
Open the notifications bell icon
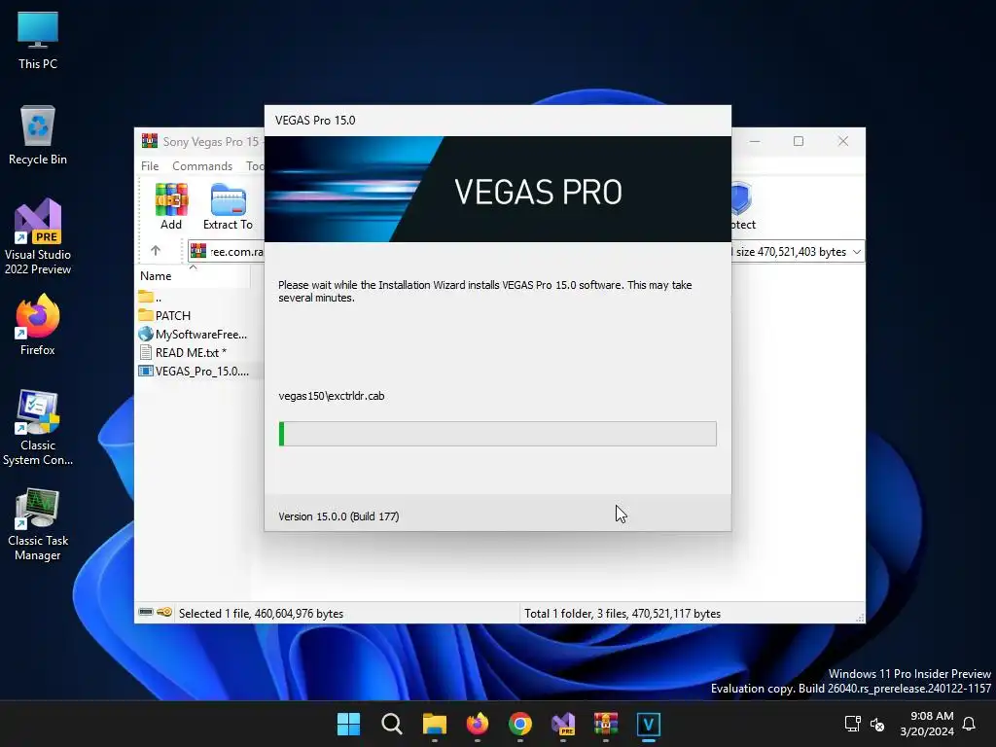[x=969, y=724]
